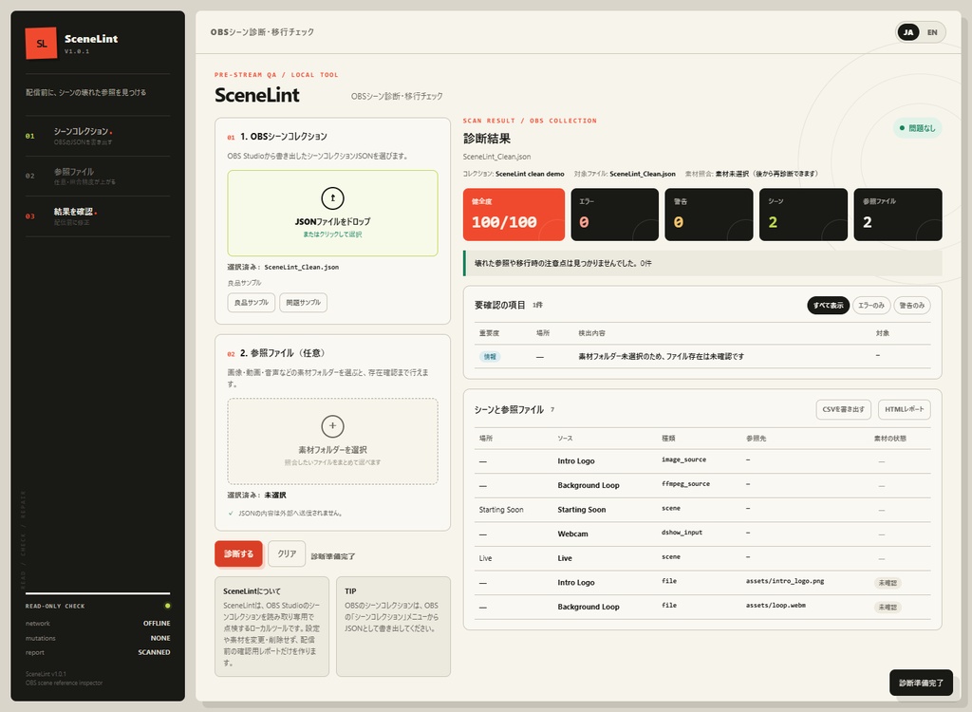The width and height of the screenshot is (972, 712).
Task: Click the assets/loop.webm reference path
Action: tap(776, 606)
